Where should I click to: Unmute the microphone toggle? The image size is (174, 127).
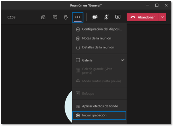click(106, 17)
